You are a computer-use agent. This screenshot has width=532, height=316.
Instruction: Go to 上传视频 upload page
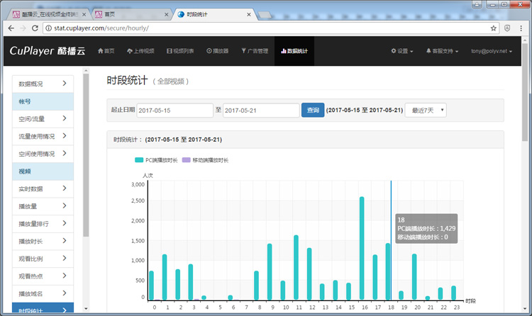pos(140,51)
